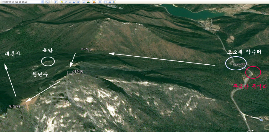Start the Record a Tour tool

[x=78, y=2]
